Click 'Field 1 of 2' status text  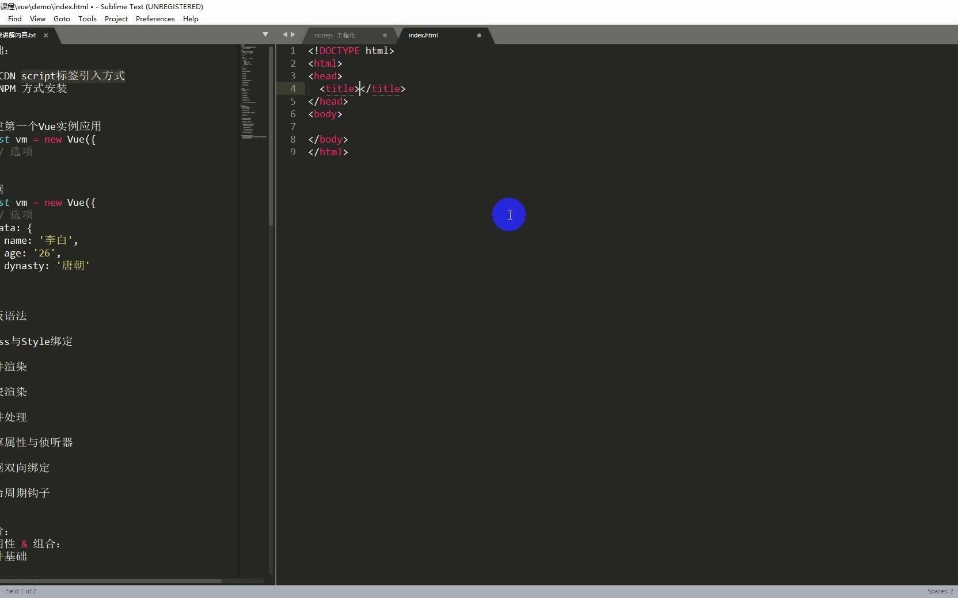click(21, 591)
